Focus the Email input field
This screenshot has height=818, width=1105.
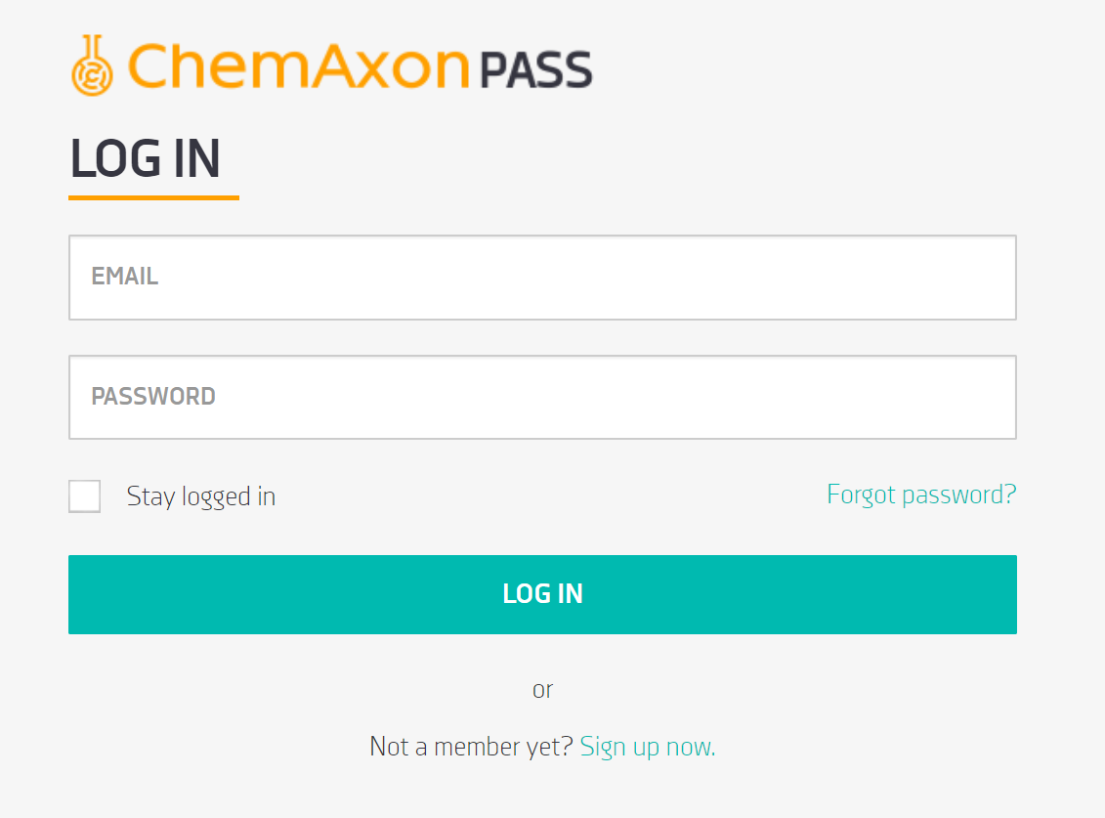tap(542, 278)
